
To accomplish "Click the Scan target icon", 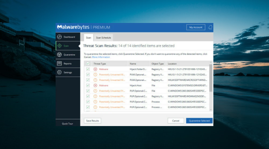I will [59, 46].
